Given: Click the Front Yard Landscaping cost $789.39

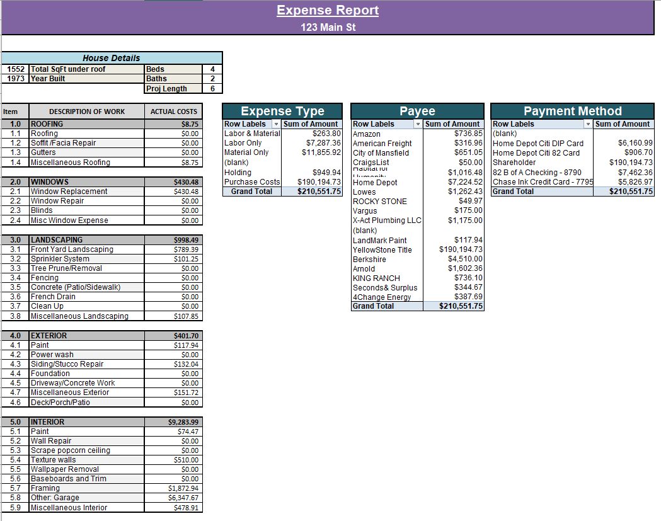Looking at the screenshot, I should coord(174,249).
